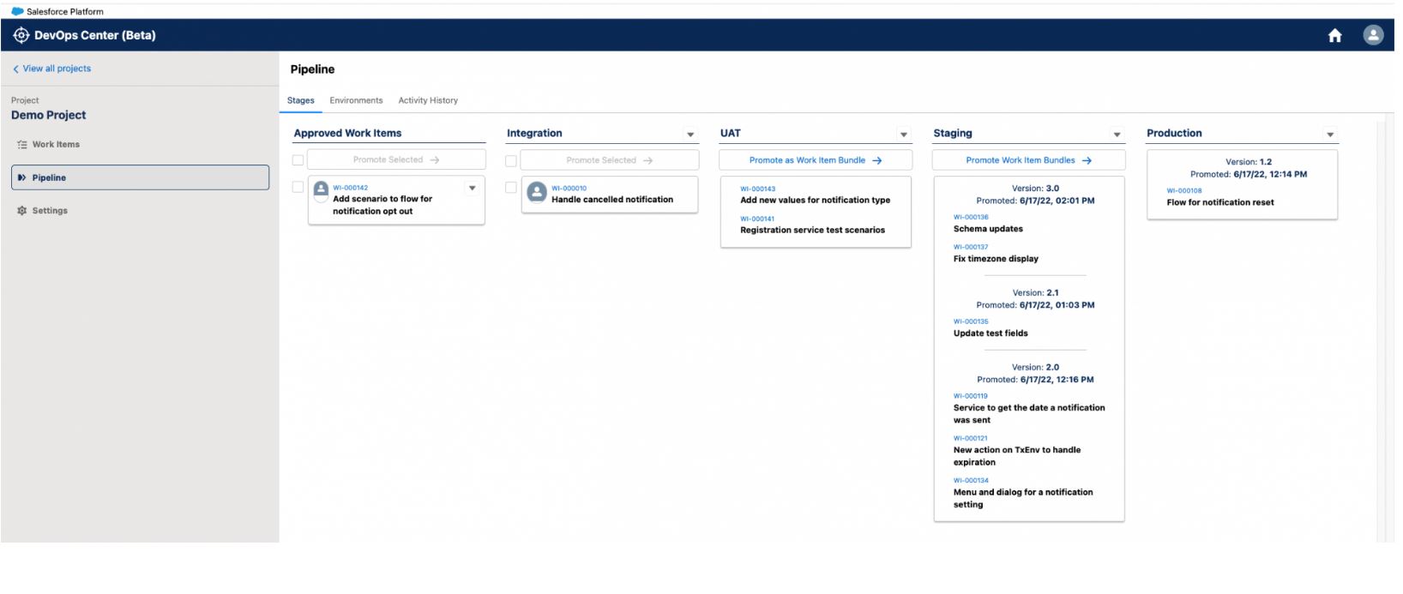Click the Work Items list icon
The height and width of the screenshot is (594, 1403).
coord(22,145)
